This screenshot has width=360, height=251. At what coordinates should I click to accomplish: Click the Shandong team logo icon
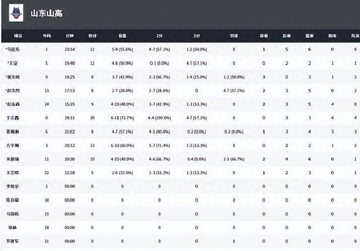pos(18,13)
